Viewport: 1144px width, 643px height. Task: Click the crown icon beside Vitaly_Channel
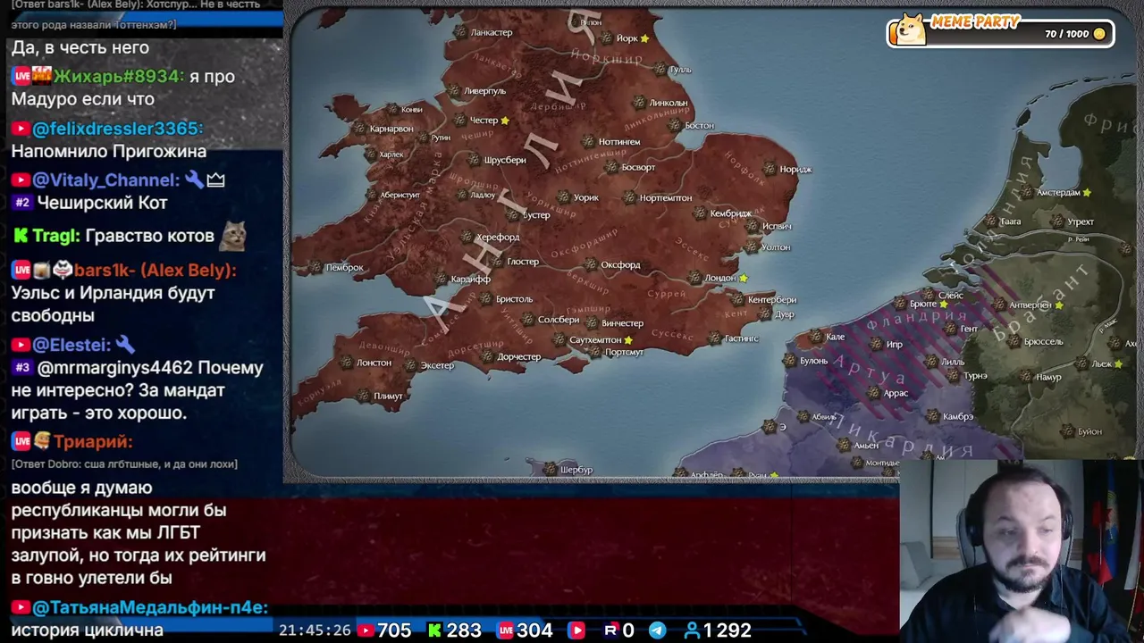tap(215, 180)
